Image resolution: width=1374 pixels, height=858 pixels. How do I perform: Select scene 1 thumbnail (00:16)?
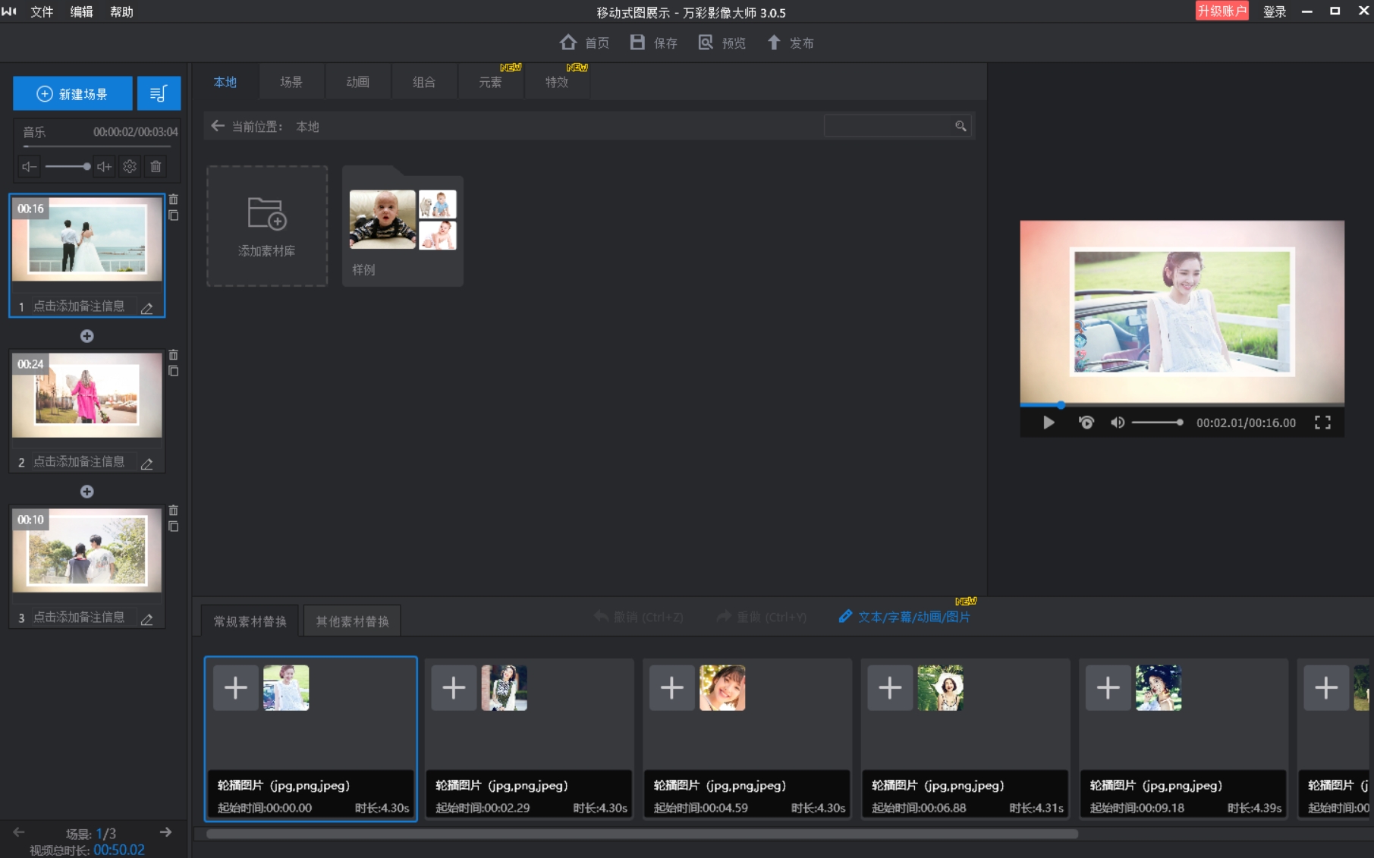click(x=87, y=238)
